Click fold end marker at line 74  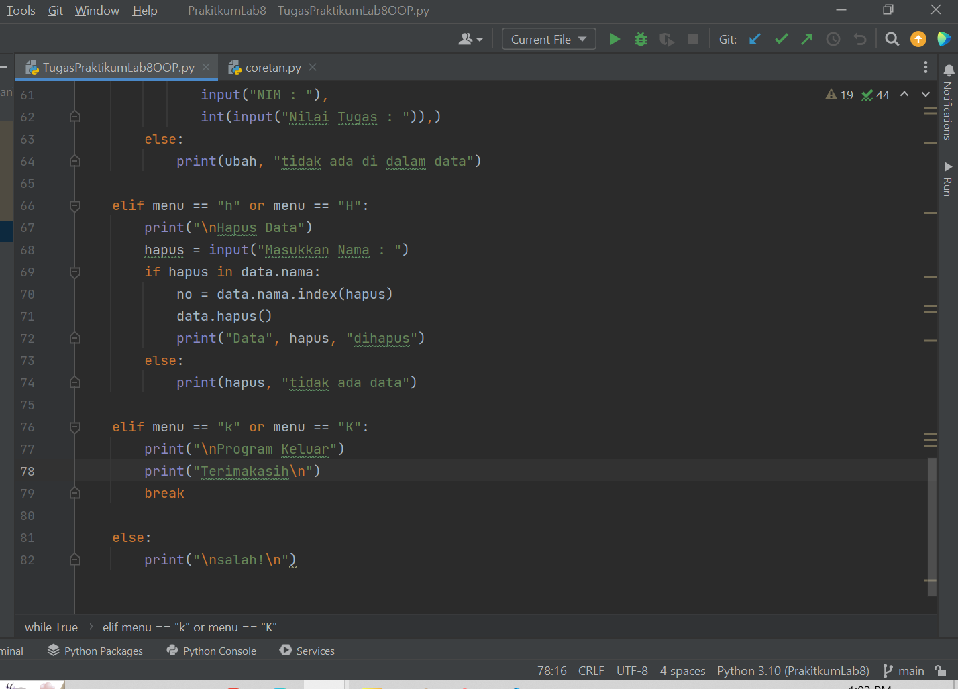(x=75, y=382)
